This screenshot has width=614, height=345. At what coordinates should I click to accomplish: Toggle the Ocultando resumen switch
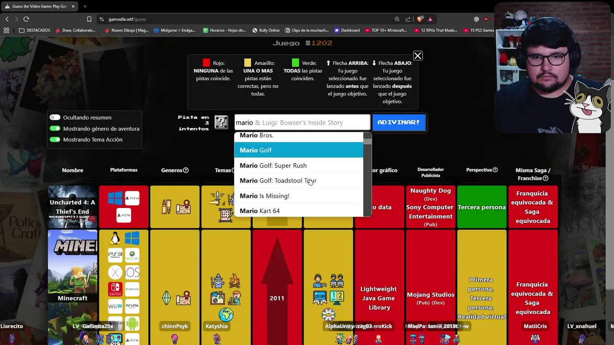pyautogui.click(x=55, y=117)
